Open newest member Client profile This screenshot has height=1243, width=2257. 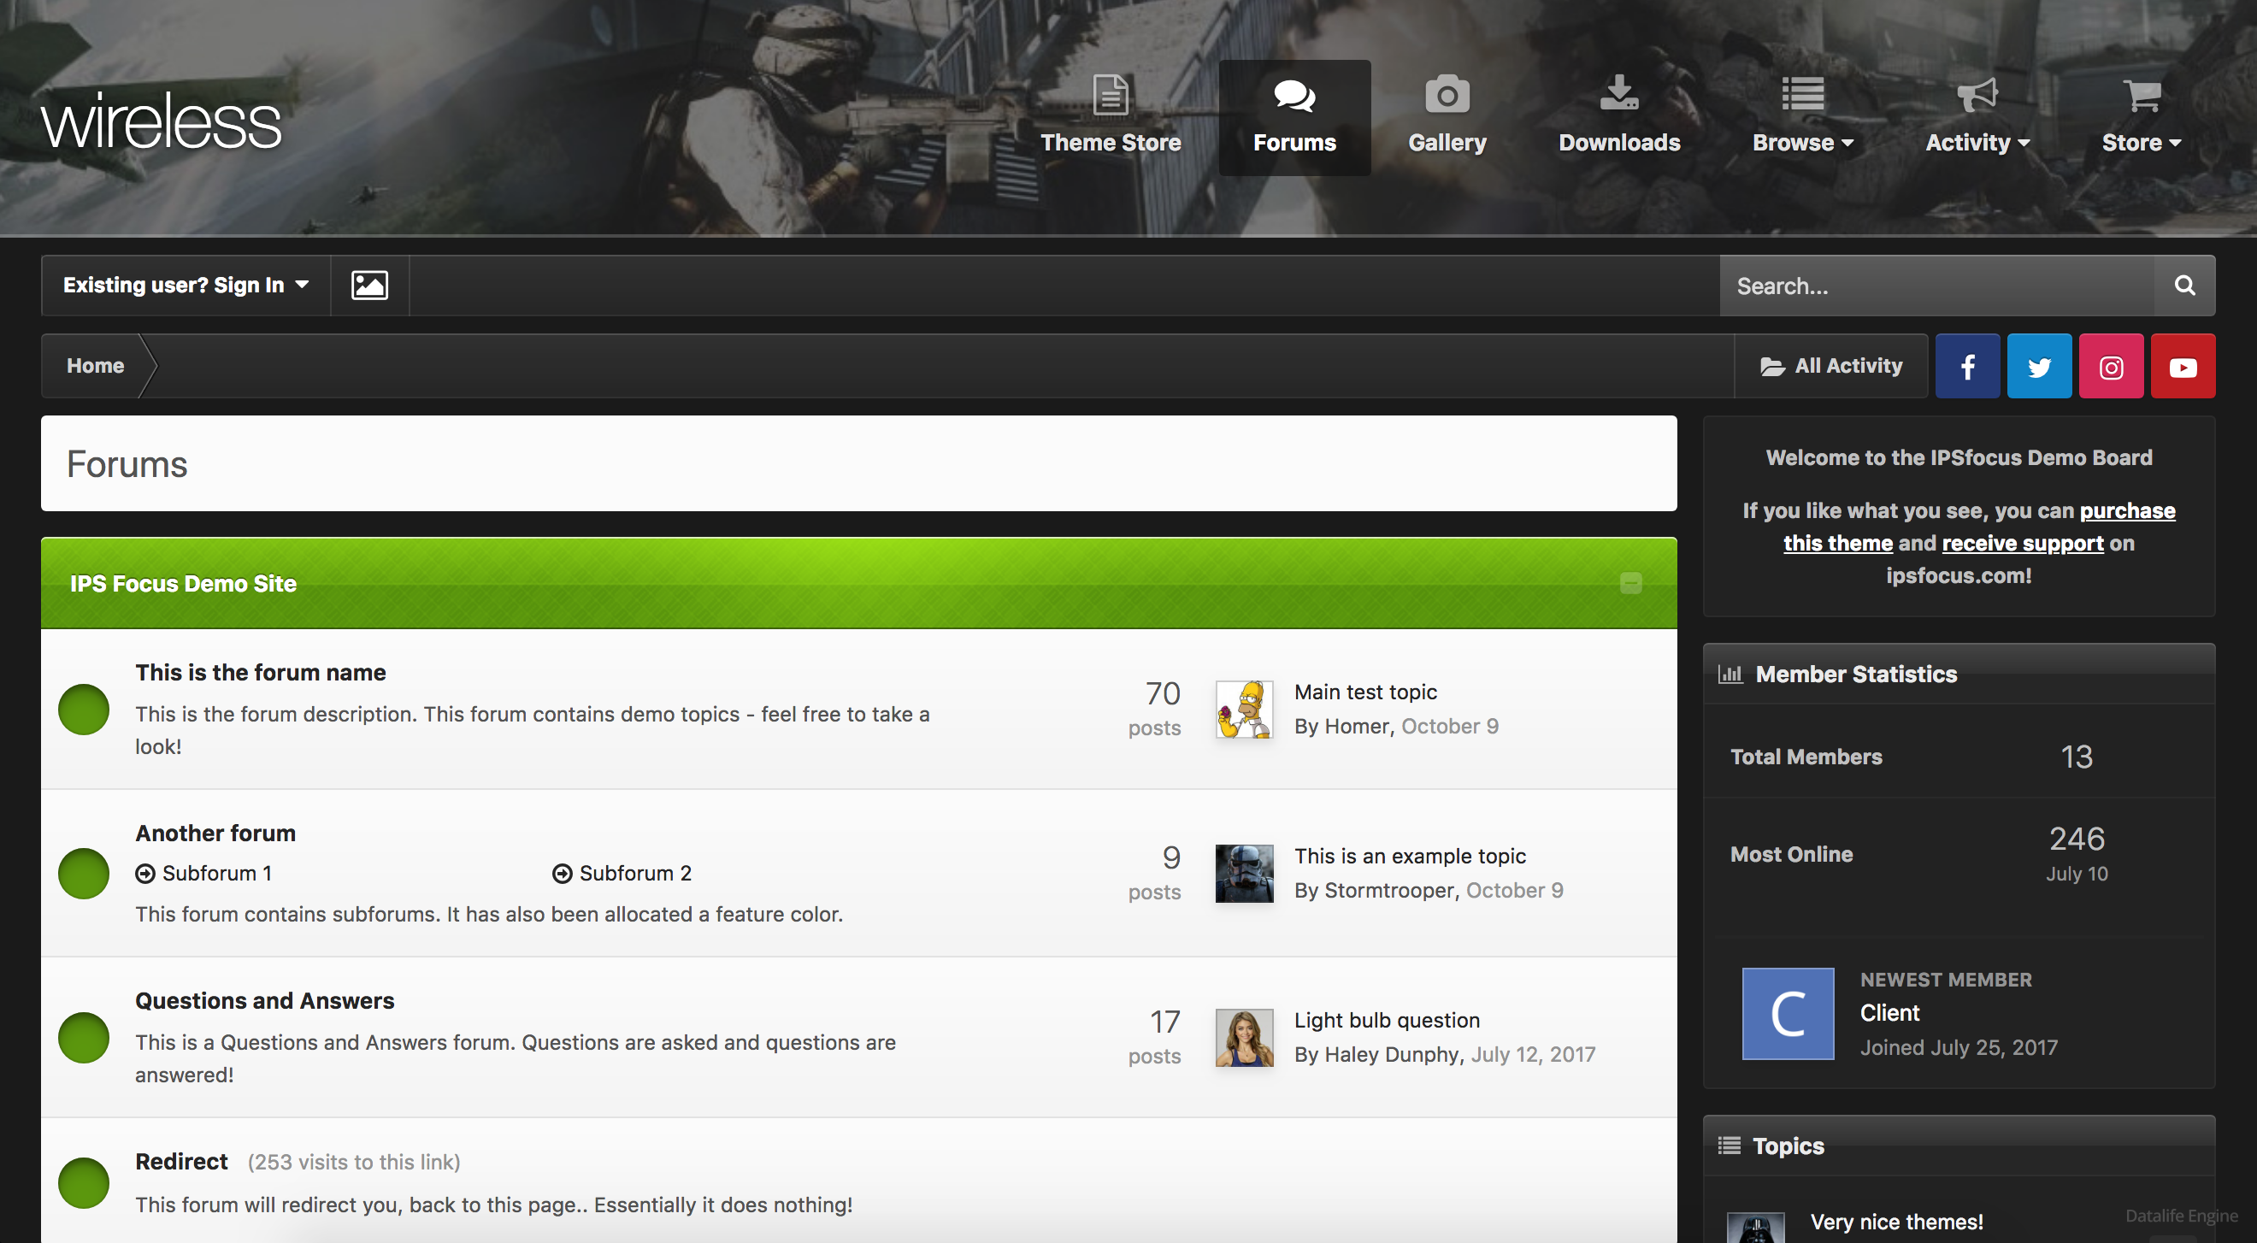click(1890, 1014)
